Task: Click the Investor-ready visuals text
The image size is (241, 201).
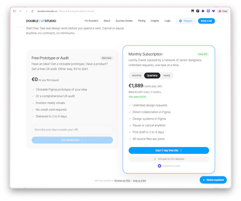Action: 50,103
